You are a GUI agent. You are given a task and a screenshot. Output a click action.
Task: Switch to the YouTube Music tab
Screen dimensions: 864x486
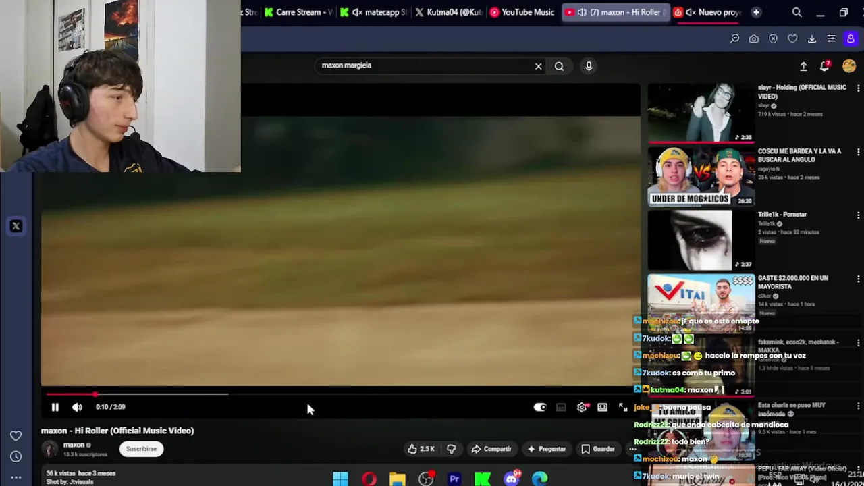pyautogui.click(x=522, y=12)
